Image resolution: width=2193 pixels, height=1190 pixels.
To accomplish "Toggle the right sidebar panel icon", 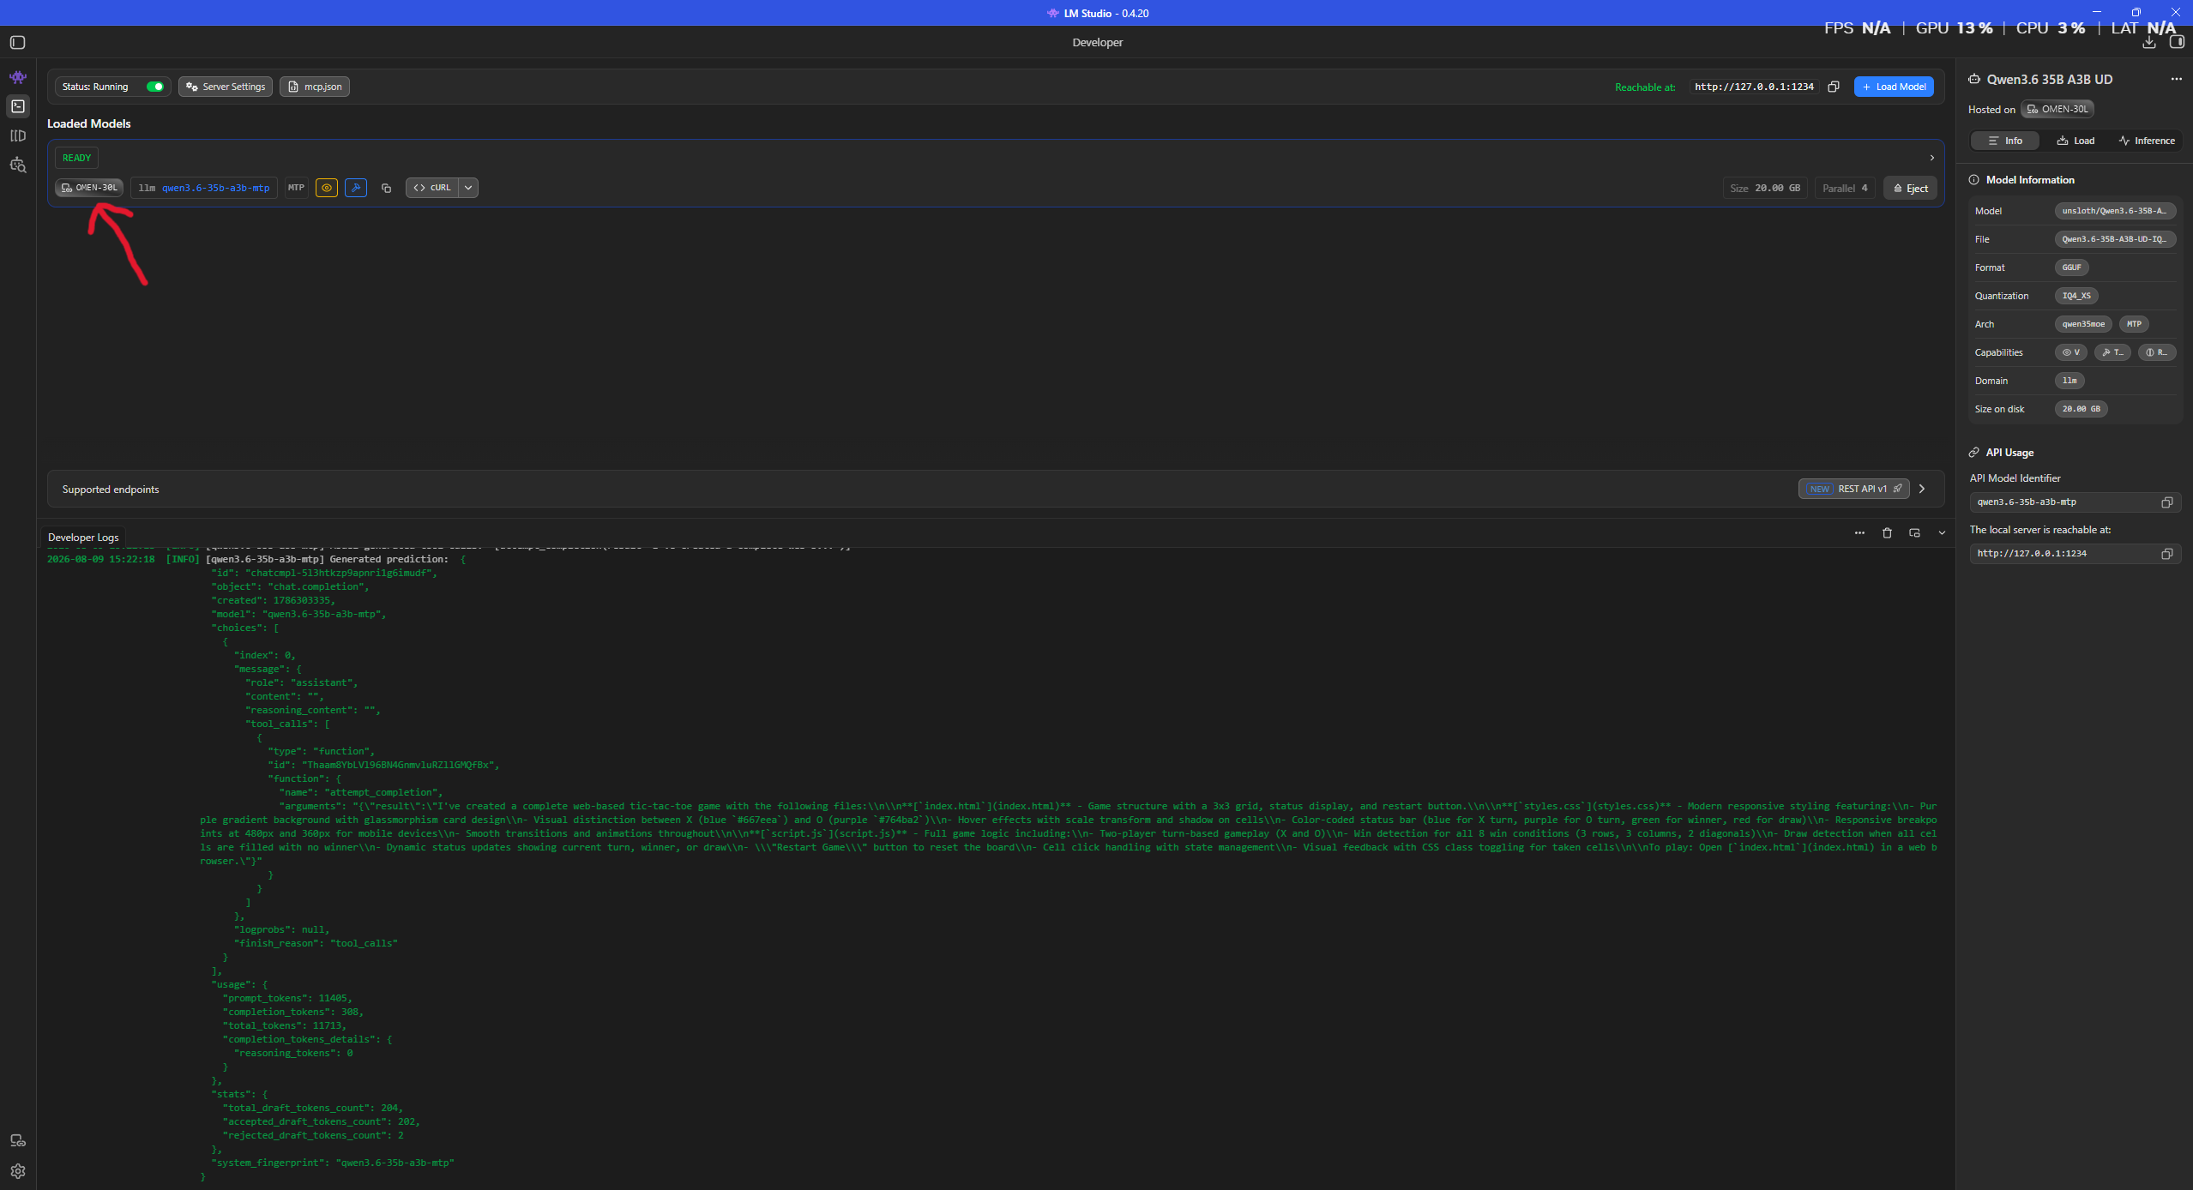I will tap(2177, 43).
